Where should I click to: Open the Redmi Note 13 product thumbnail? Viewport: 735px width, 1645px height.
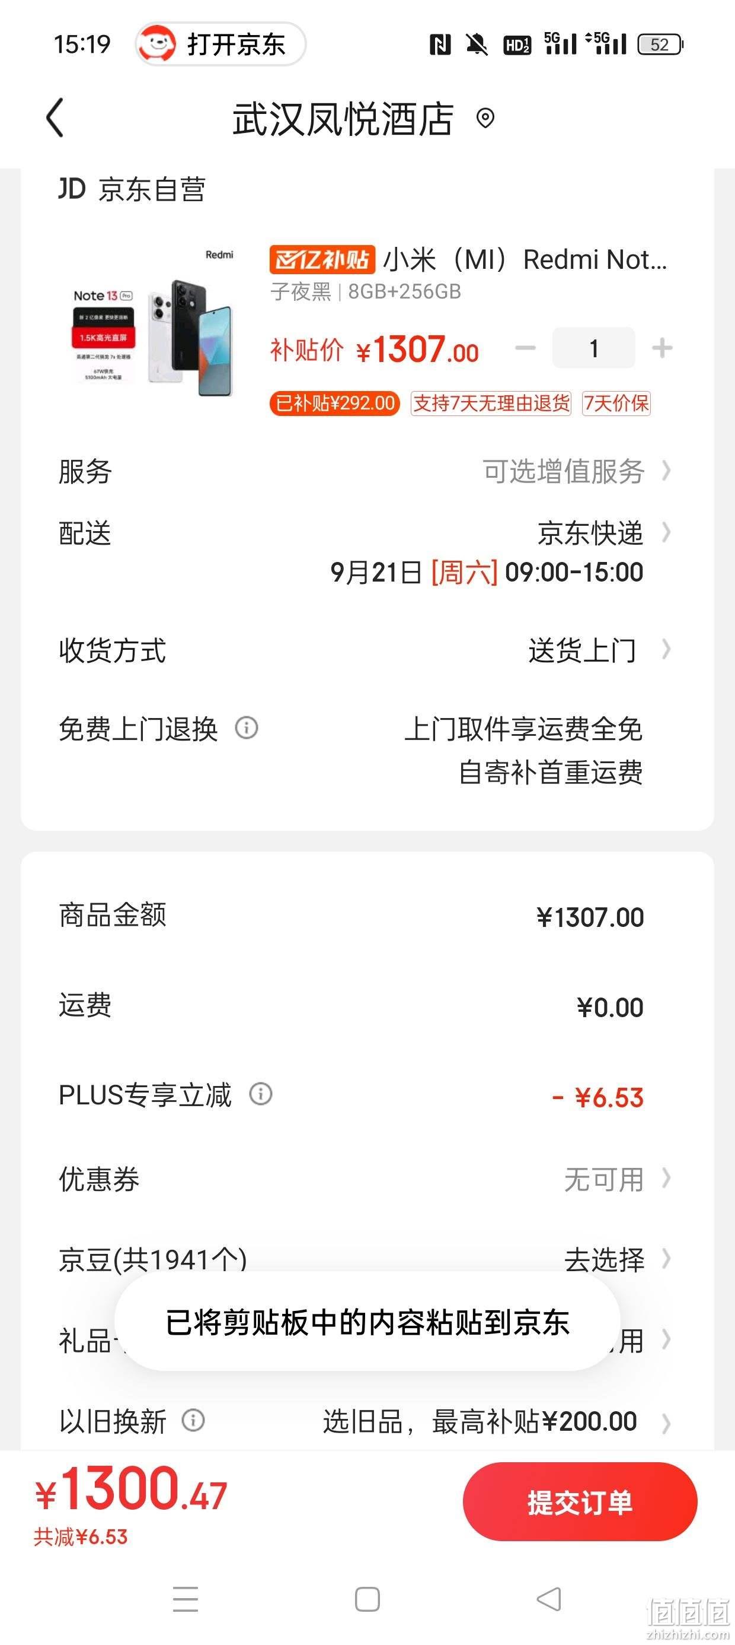(153, 322)
